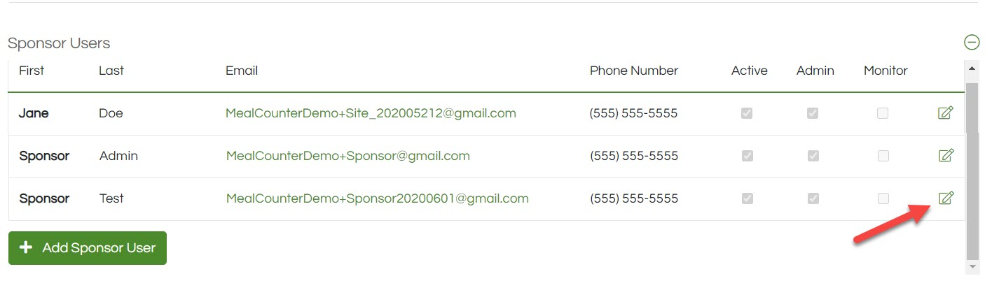992x290 pixels.
Task: Add a new sponsor user
Action: 88,248
